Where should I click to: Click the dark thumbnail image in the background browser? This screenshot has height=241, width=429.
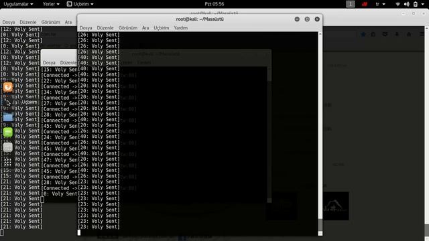click(336, 206)
